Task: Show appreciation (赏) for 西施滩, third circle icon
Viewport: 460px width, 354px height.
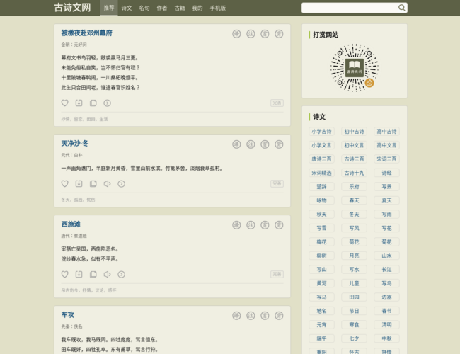Action: coord(265,225)
